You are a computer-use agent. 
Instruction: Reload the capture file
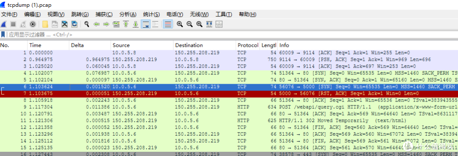point(75,25)
